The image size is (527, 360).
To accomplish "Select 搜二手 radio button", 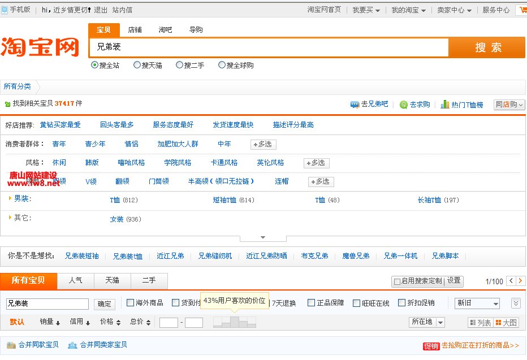I will click(179, 65).
